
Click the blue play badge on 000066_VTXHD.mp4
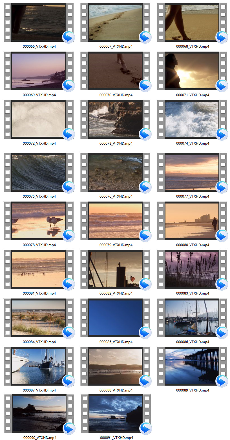pos(68,37)
